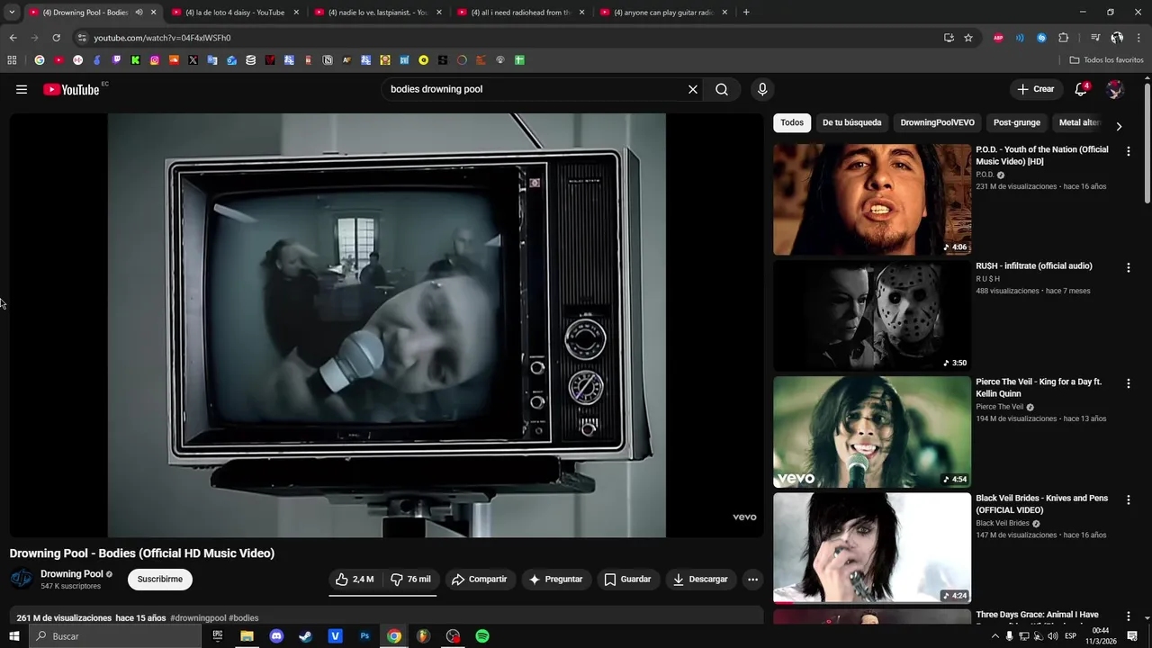Image resolution: width=1152 pixels, height=648 pixels.
Task: Open Discord from the taskbar
Action: tap(276, 636)
